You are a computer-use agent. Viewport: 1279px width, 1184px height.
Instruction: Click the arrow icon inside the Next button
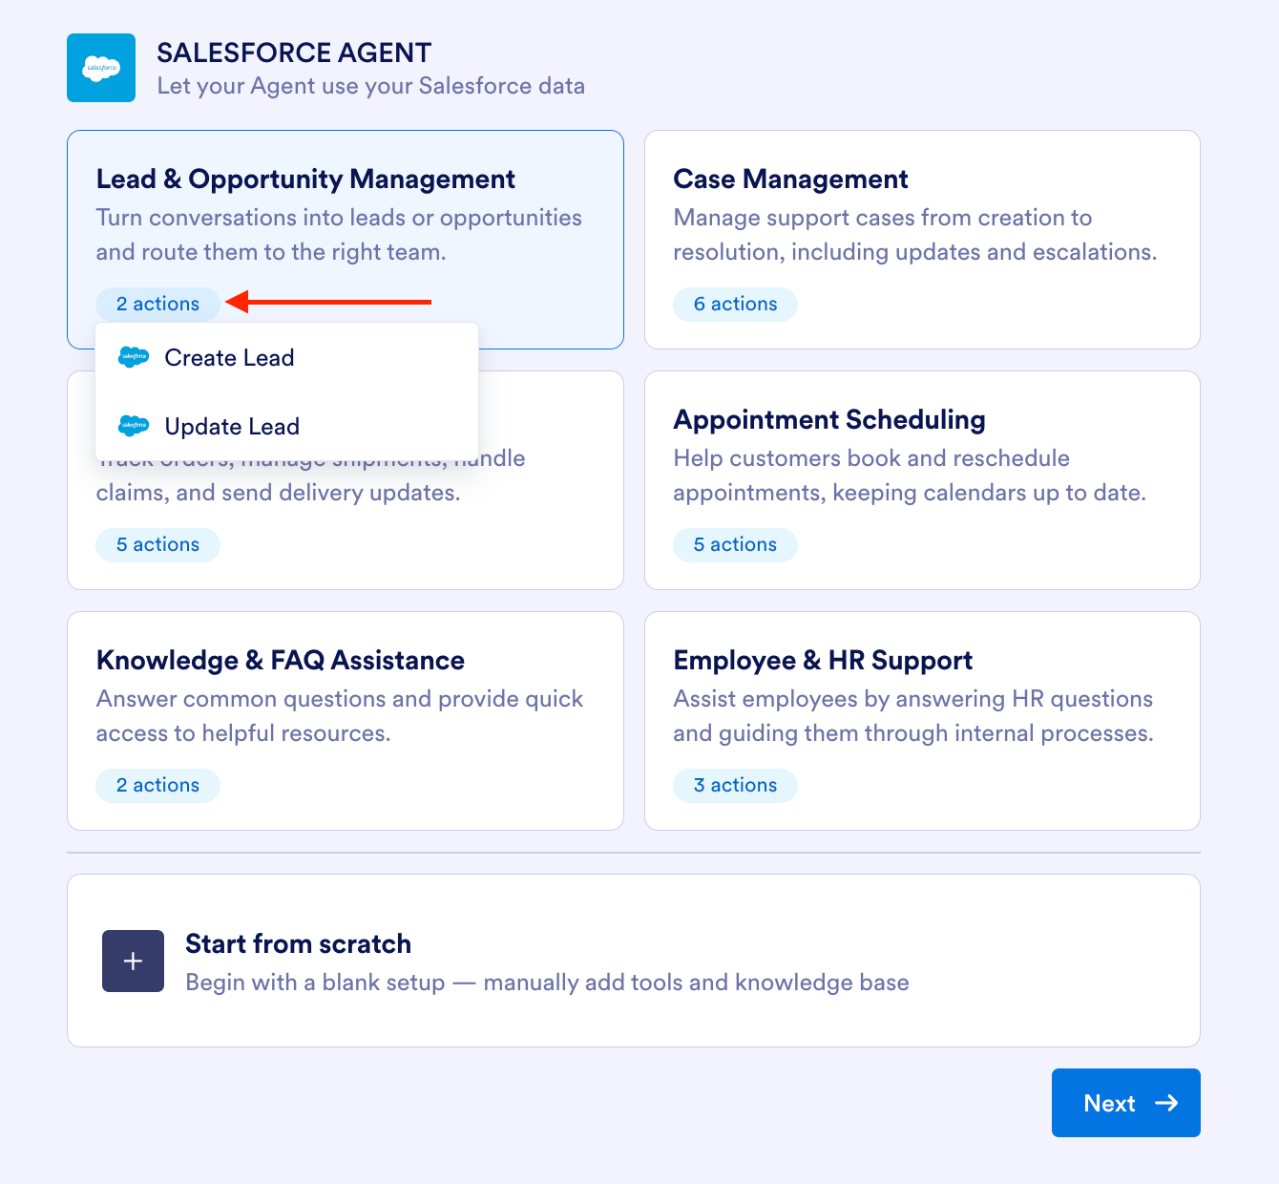click(1167, 1103)
